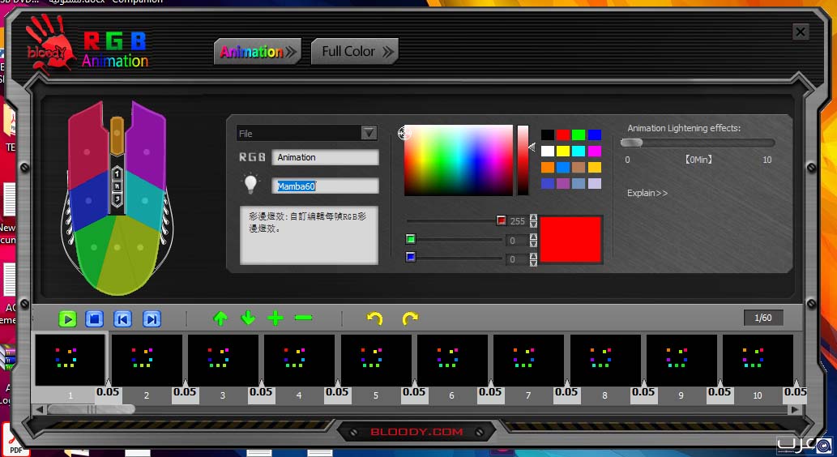Move frame down with green down arrow

coord(248,318)
